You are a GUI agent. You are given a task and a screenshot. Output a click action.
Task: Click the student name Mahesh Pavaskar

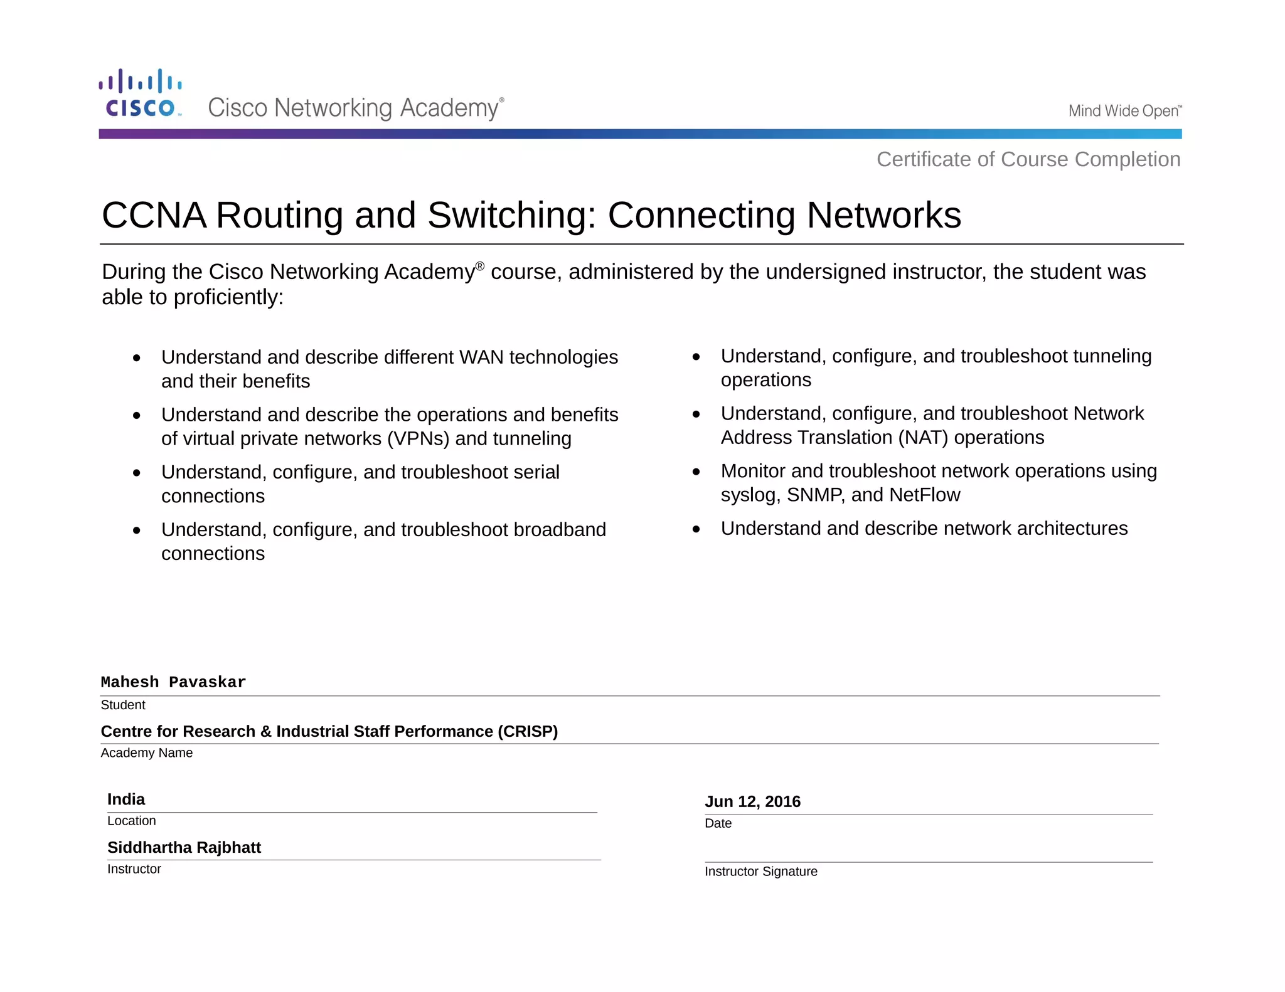pos(173,682)
